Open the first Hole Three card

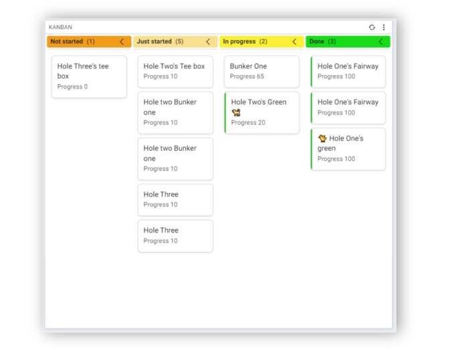[x=175, y=200]
